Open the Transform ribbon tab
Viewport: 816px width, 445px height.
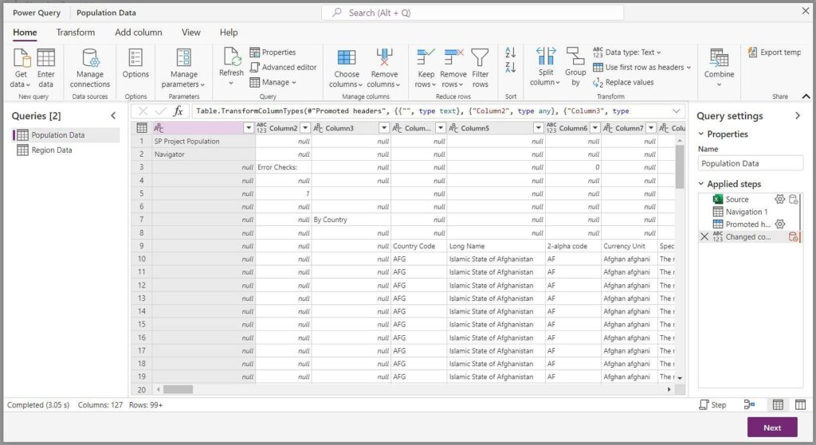[x=75, y=33]
